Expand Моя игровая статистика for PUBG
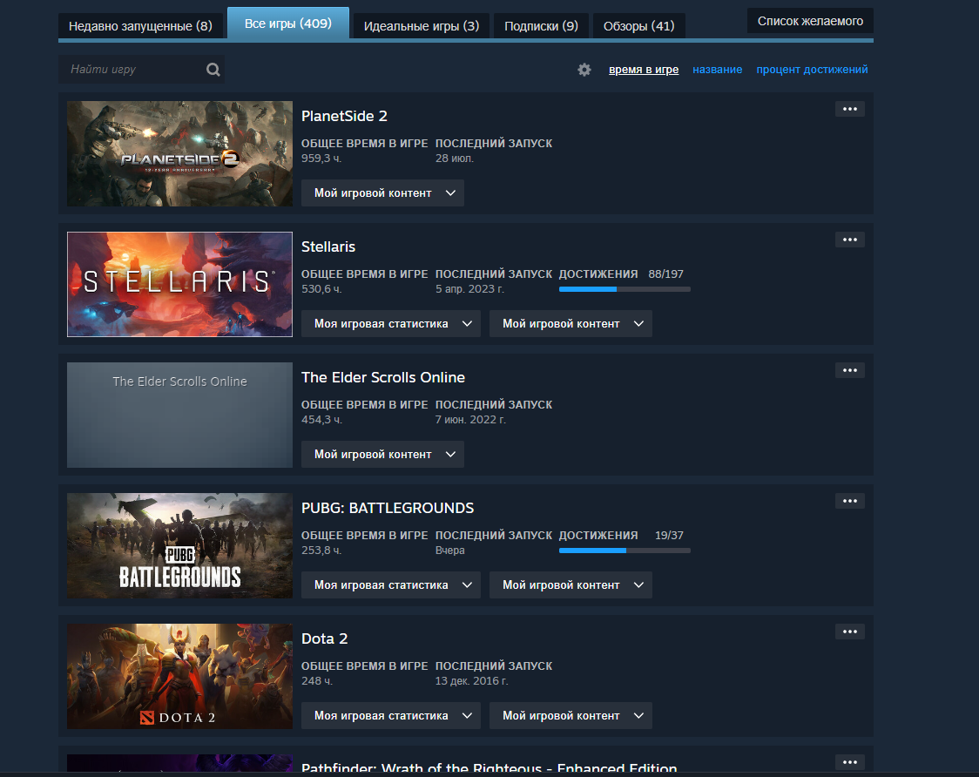Image resolution: width=979 pixels, height=777 pixels. click(391, 584)
